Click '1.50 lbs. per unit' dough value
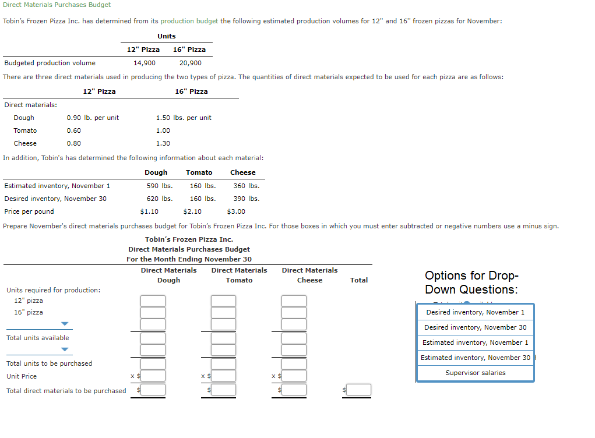 [184, 118]
